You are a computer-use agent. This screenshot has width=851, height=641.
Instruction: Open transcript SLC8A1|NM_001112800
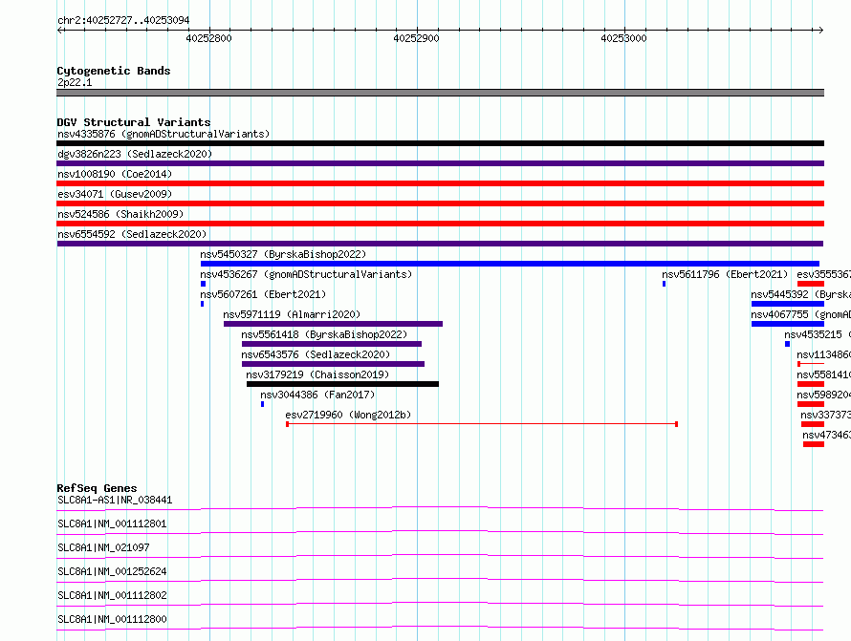(112, 619)
